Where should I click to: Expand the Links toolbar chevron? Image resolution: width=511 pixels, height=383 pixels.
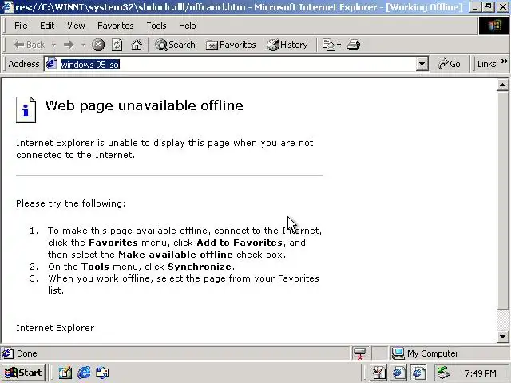[x=504, y=61]
